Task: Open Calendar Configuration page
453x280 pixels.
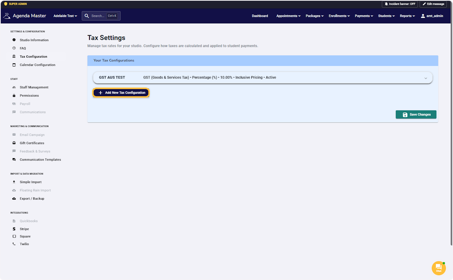Action: click(37, 65)
